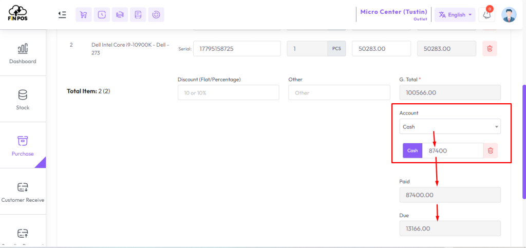Click the Total Item: 2 (2) text
Viewport: 526px width, 248px height.
point(88,91)
